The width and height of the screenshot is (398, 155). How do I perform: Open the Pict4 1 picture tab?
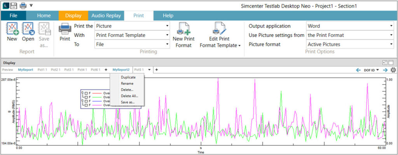pyautogui.click(x=82, y=70)
